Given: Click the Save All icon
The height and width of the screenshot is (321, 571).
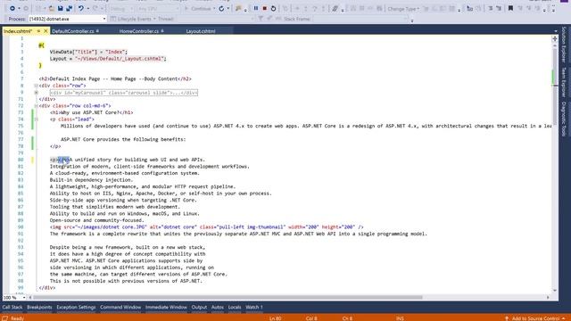Looking at the screenshot, I should tap(69, 8).
